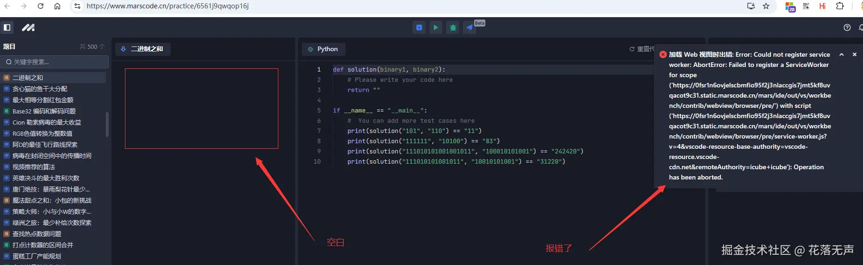Viewport: 863px width, 265px height.
Task: Click the 重置代码 reset code button
Action: pos(642,49)
